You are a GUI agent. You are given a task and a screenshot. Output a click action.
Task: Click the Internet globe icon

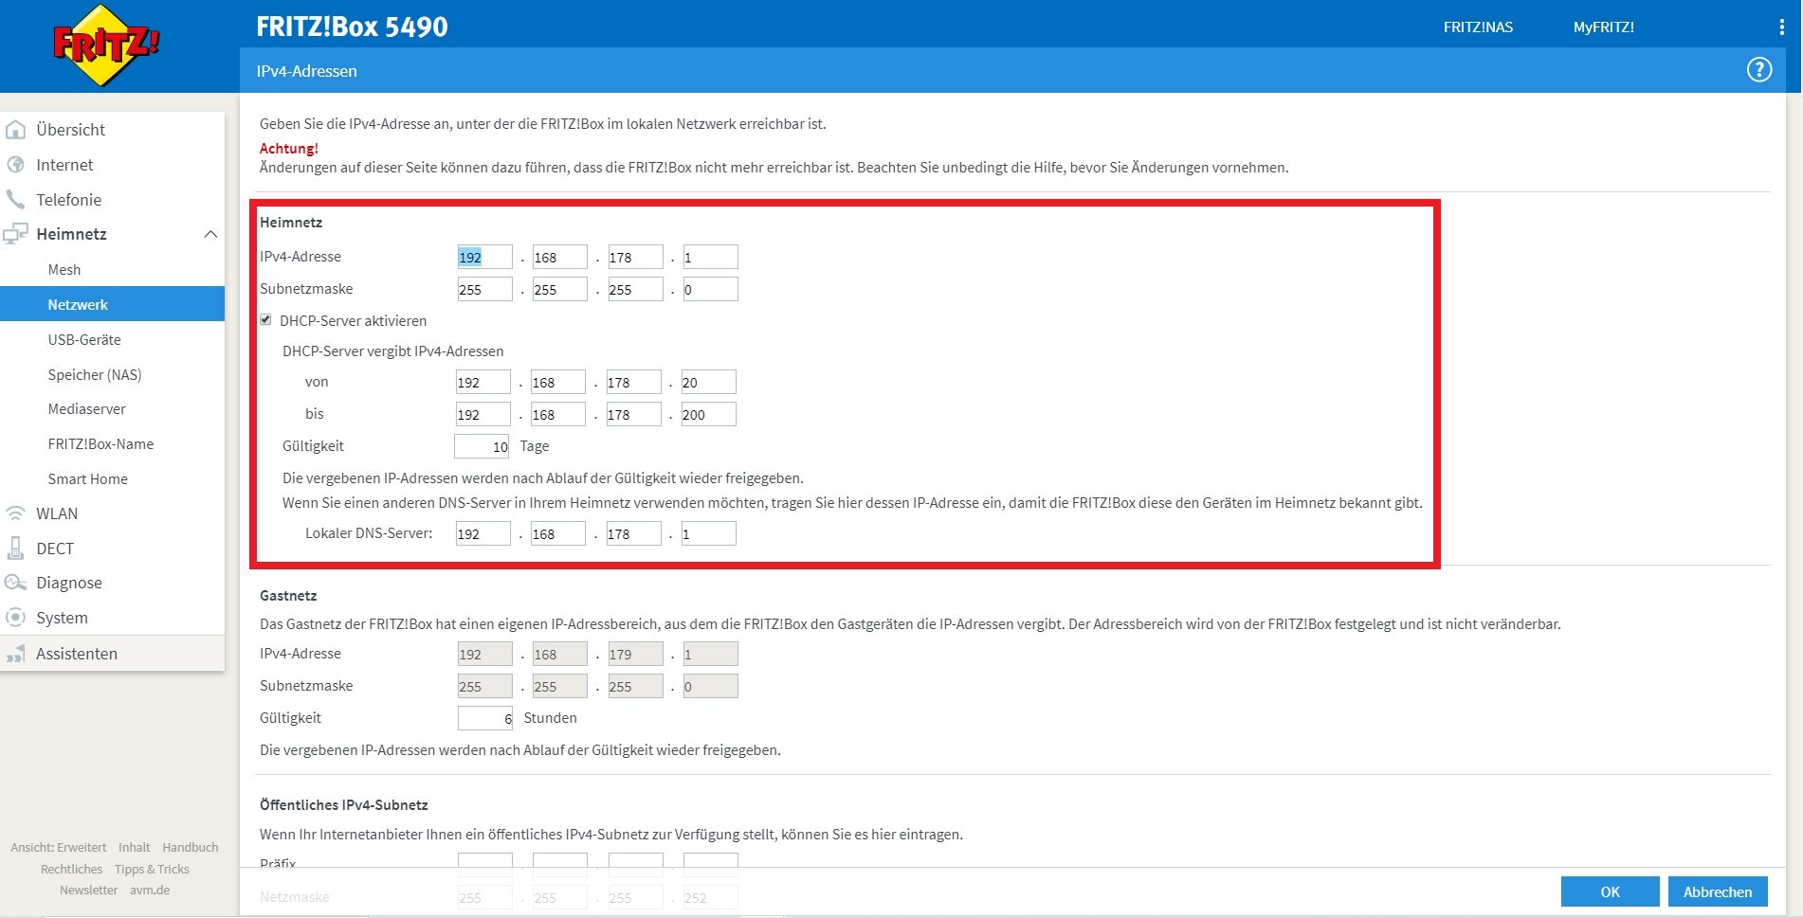(16, 165)
